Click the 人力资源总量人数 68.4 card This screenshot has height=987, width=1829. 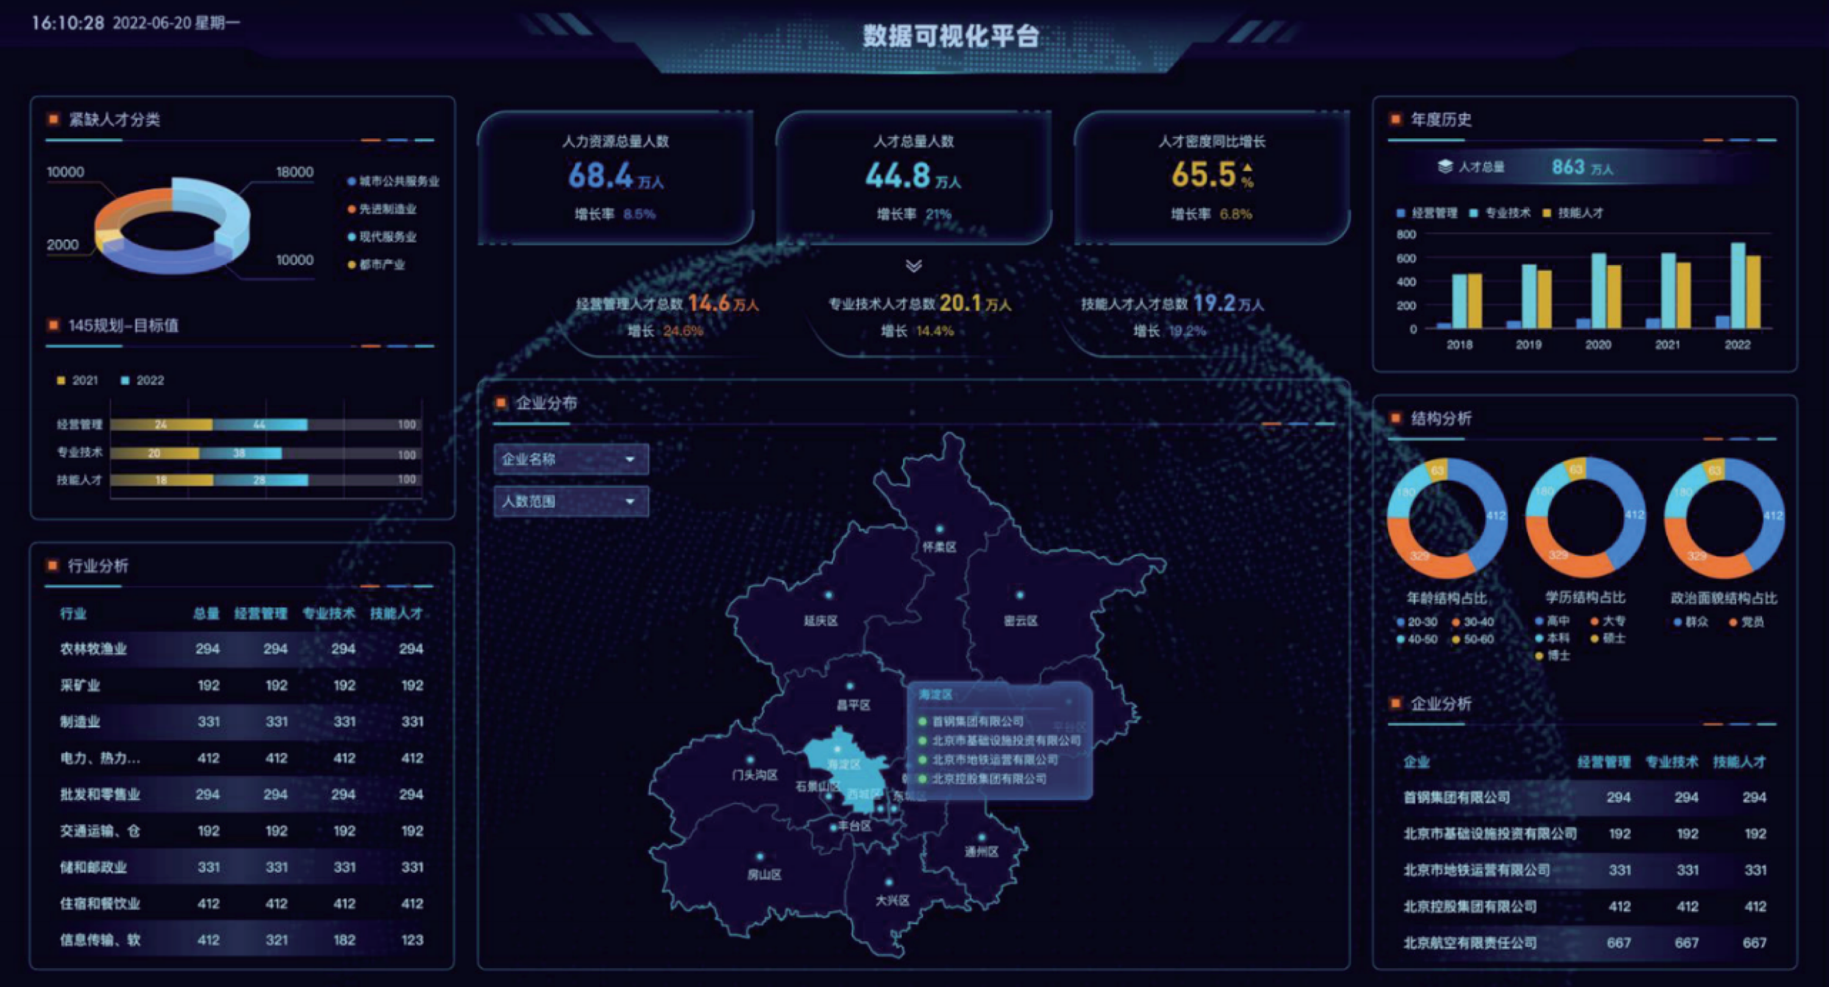pyautogui.click(x=616, y=177)
